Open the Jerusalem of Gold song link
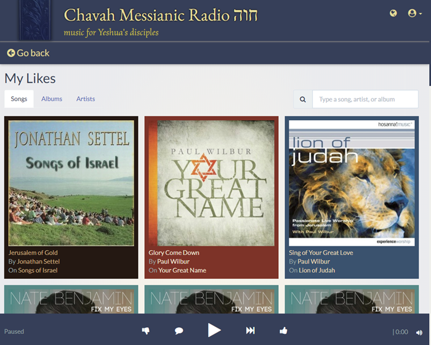The image size is (431, 345). pyautogui.click(x=33, y=253)
